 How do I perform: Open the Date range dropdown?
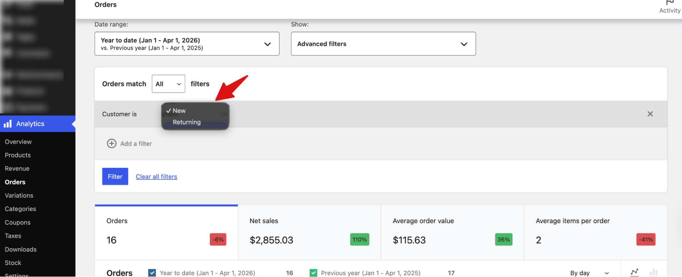click(x=187, y=44)
